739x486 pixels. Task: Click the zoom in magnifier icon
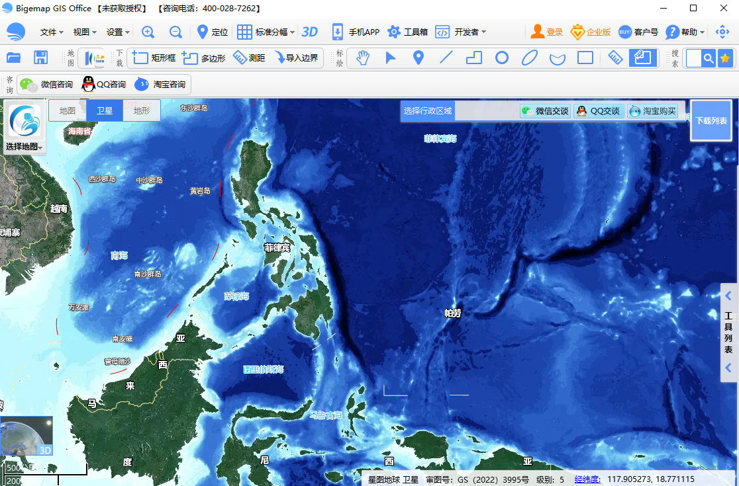(148, 32)
